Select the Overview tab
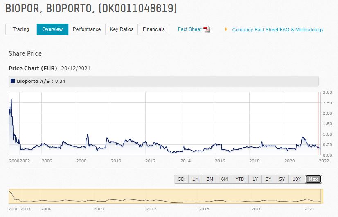338x217 pixels. coord(52,29)
